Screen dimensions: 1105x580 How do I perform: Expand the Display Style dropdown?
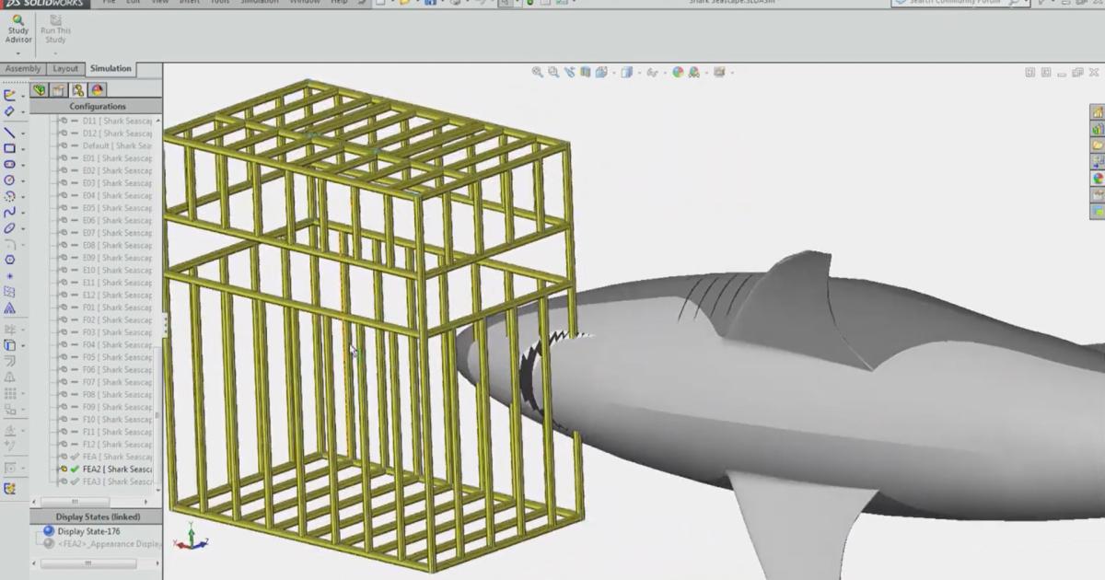click(x=639, y=71)
